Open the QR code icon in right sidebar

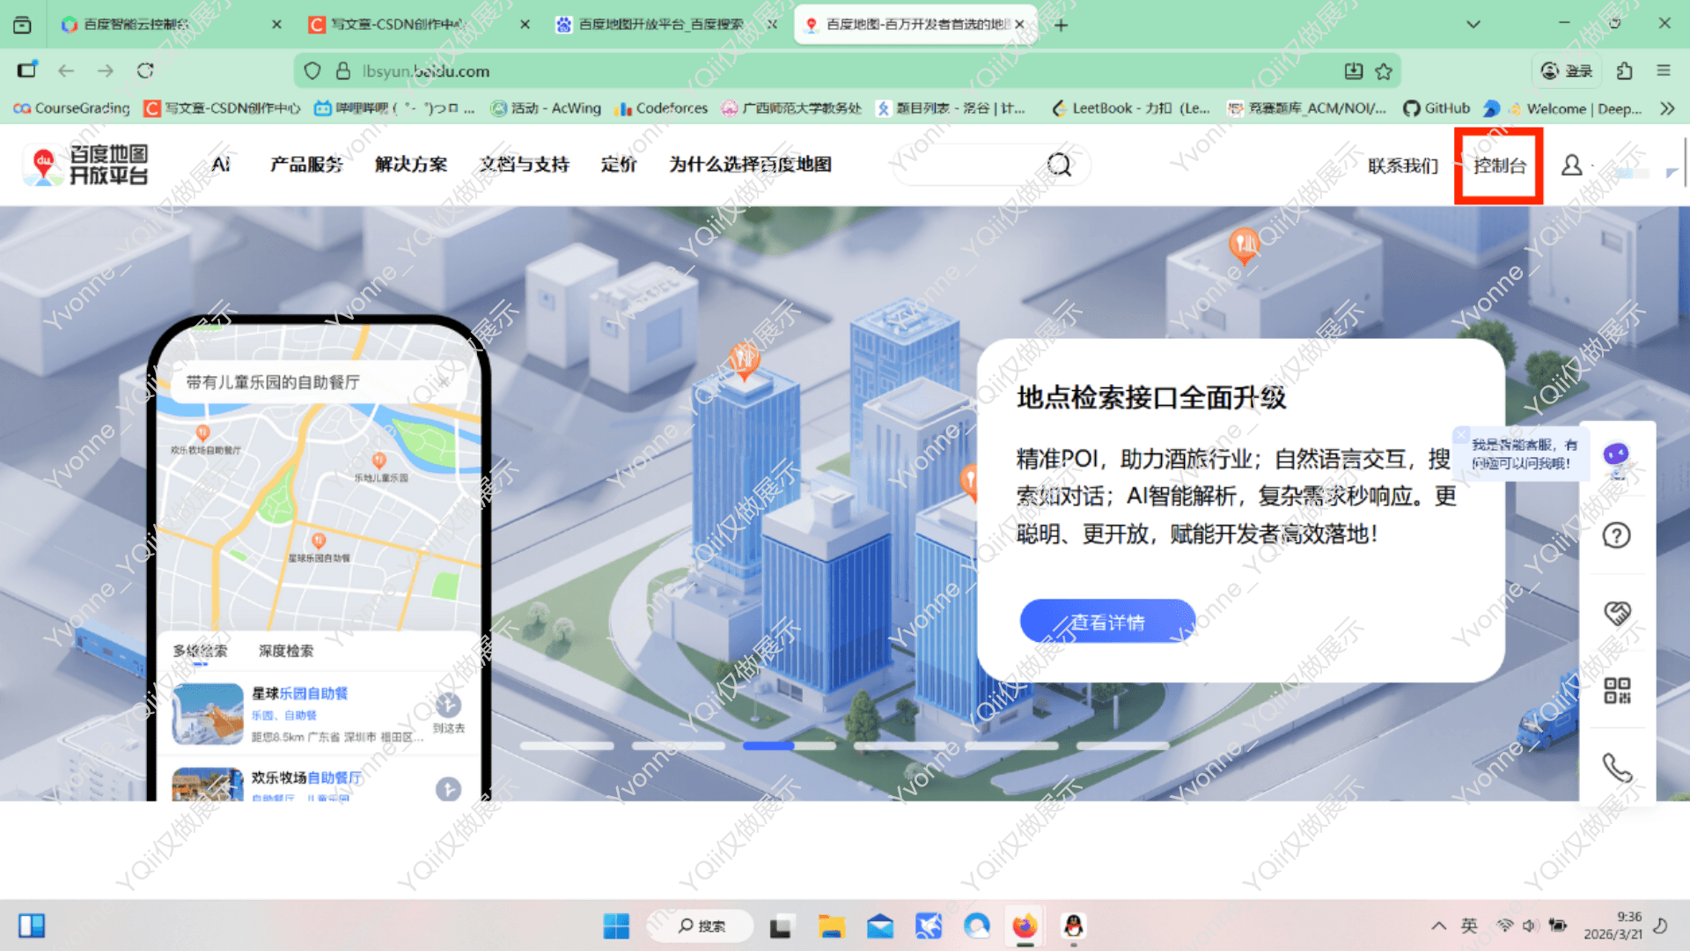(x=1617, y=689)
